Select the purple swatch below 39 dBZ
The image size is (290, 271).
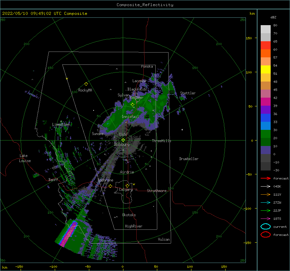click(266, 110)
